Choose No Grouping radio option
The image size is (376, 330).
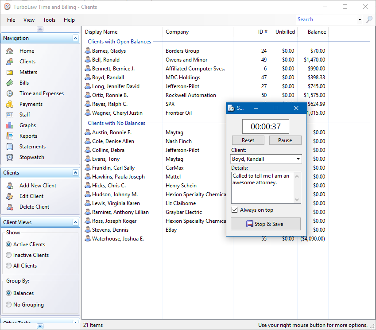point(8,305)
